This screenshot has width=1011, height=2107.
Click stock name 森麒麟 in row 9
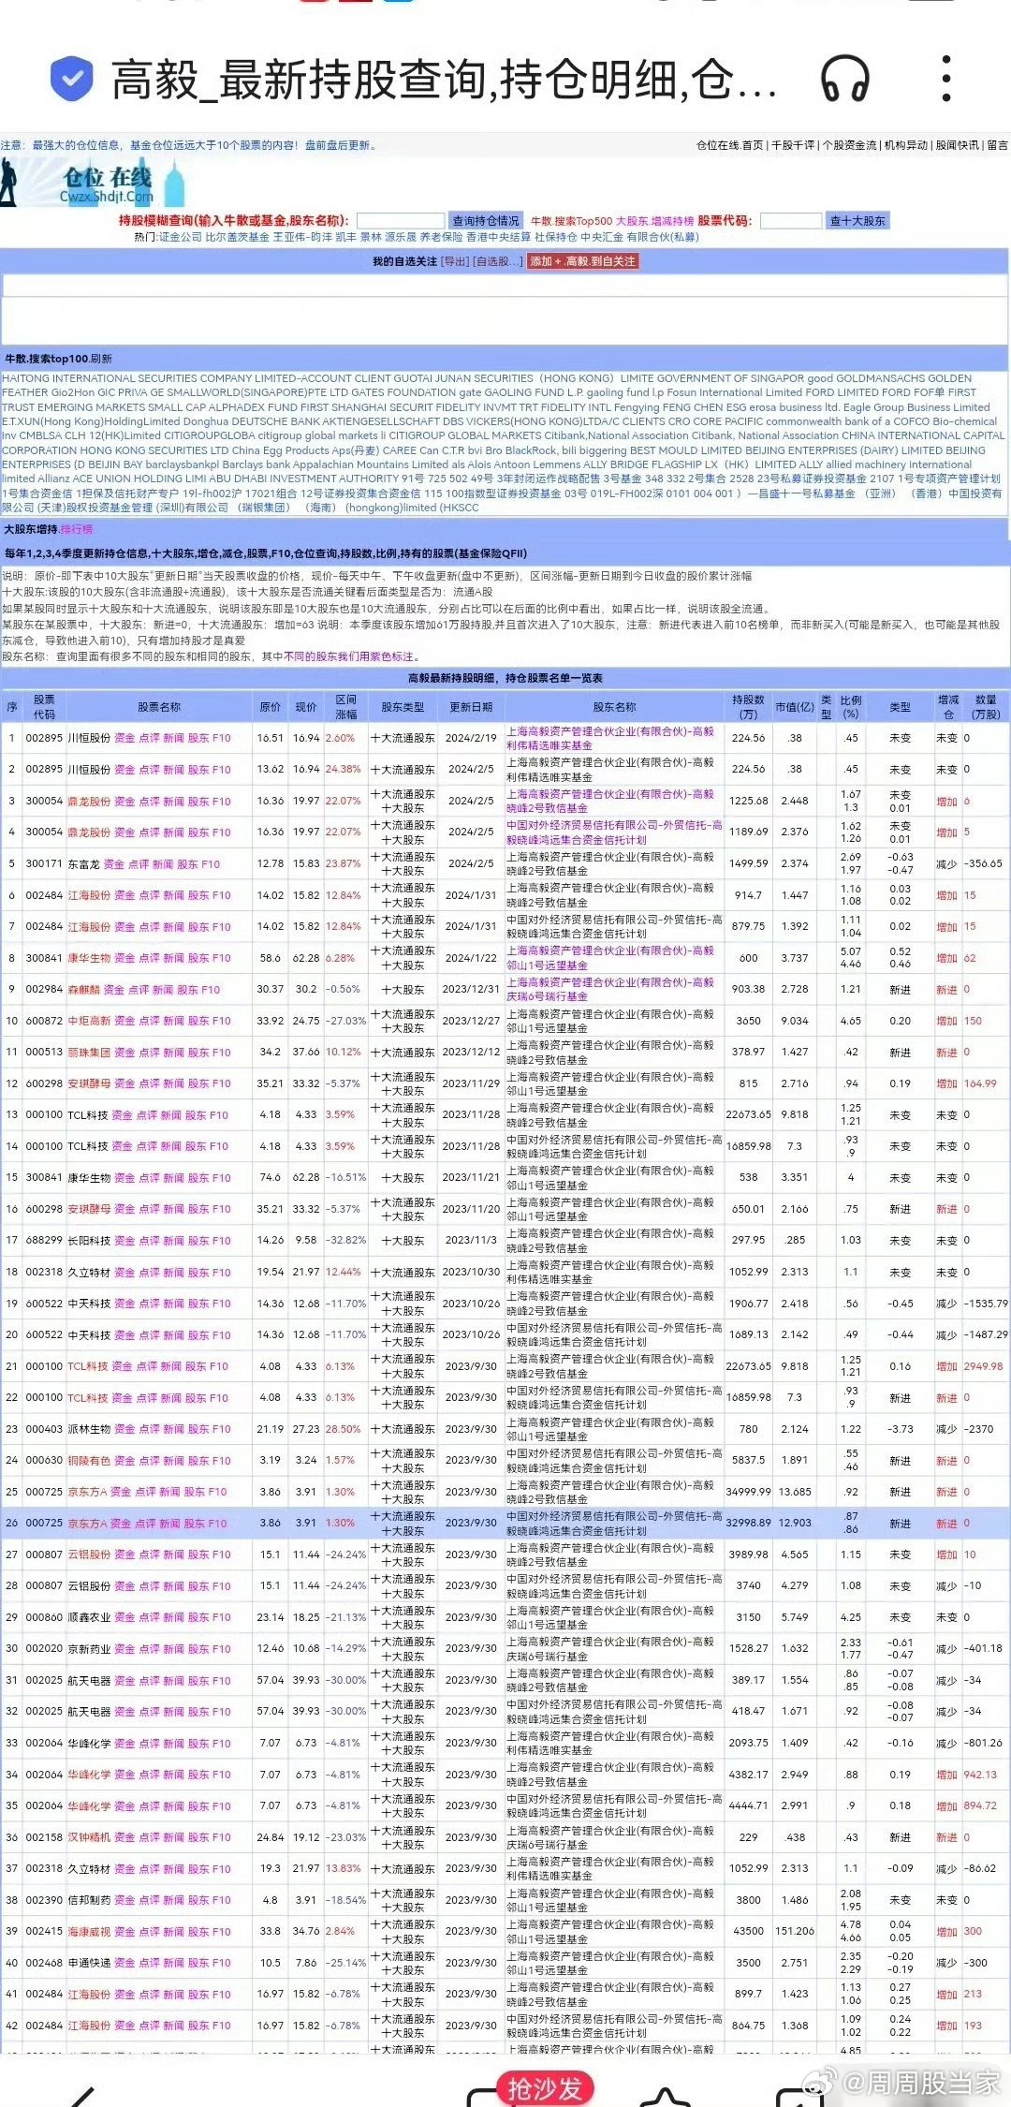pos(83,989)
